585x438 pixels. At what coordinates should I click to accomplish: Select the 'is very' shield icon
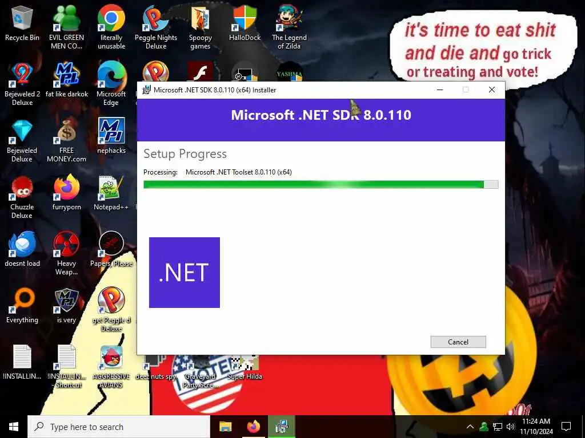click(66, 306)
